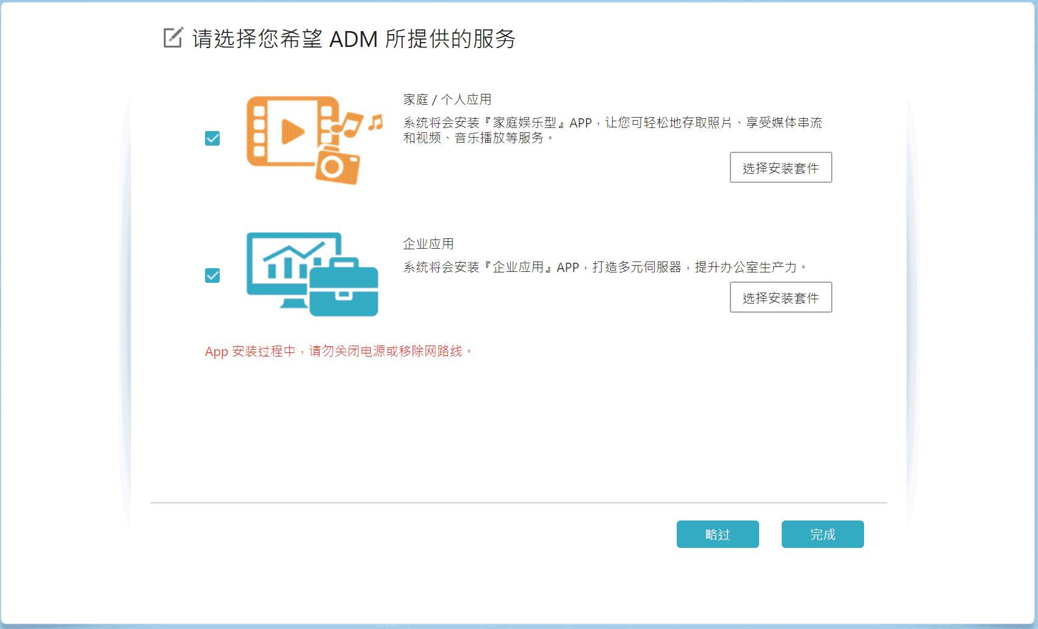Click the orange home media film icon
Screen dimensions: 1038x629
click(314, 140)
